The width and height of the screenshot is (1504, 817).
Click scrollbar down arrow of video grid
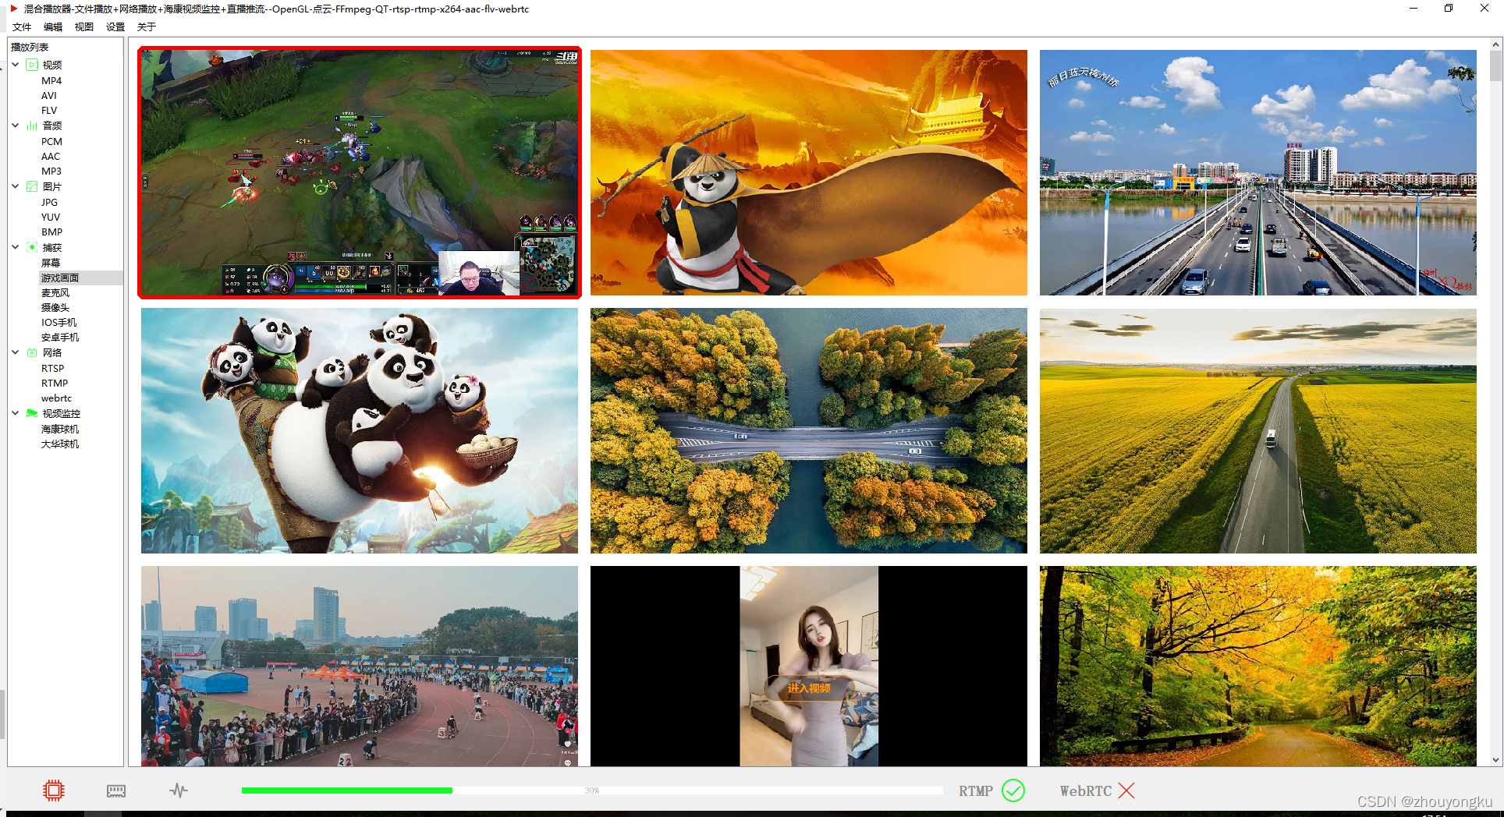pos(1495,760)
